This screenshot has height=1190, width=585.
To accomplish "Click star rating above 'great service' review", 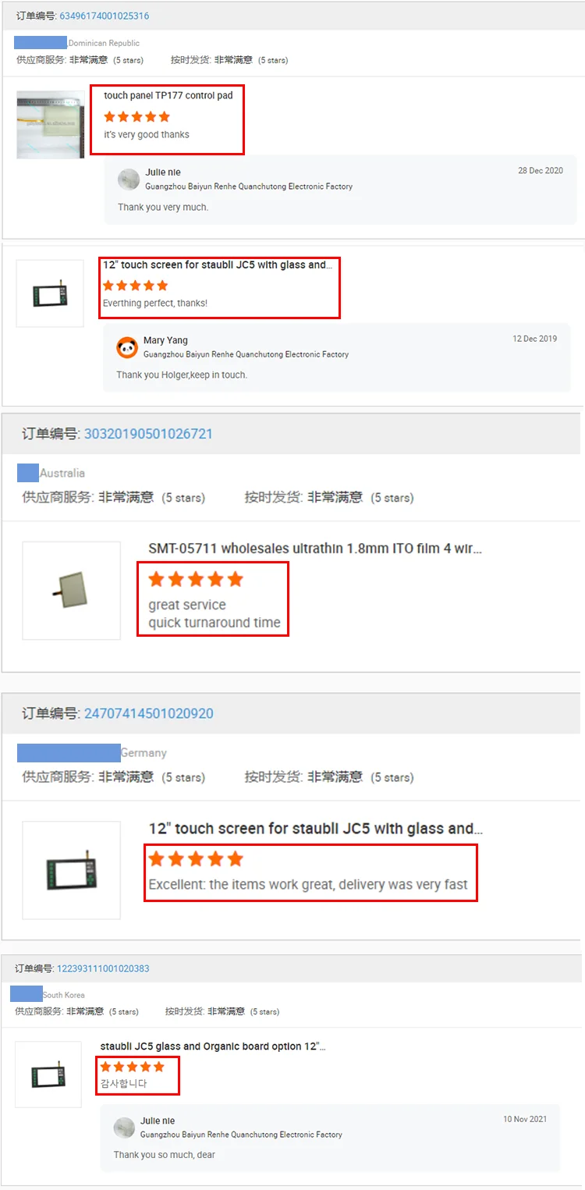I will click(196, 579).
